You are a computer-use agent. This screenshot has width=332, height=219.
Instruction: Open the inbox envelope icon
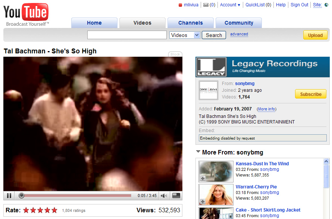click(x=206, y=5)
